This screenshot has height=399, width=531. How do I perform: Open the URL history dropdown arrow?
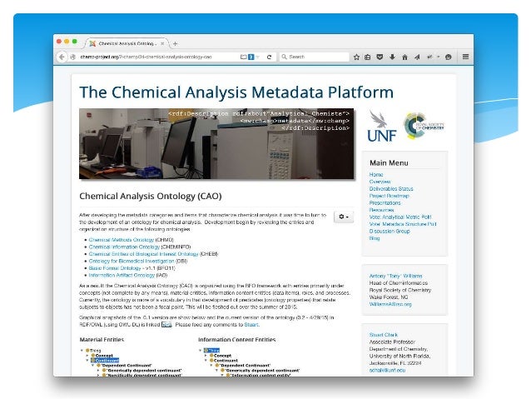tap(258, 57)
